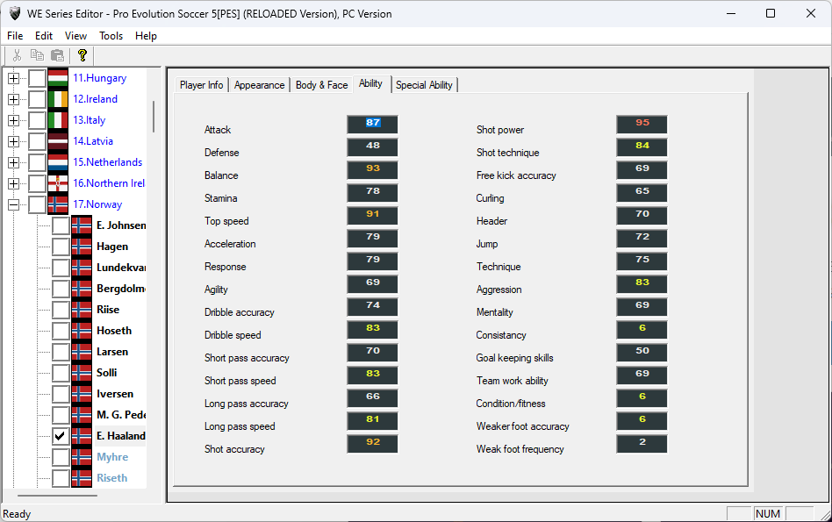Screen dimensions: 832x522
Task: Click the flag icon next to Iversen
Action: tap(82, 394)
